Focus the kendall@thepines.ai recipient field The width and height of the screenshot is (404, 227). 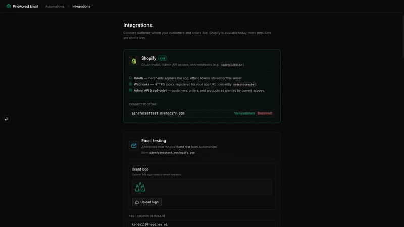pos(201,224)
